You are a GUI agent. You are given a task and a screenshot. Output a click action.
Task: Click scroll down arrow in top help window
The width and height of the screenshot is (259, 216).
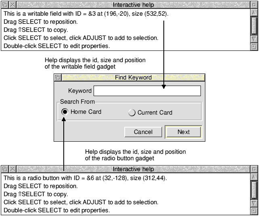click(x=254, y=39)
